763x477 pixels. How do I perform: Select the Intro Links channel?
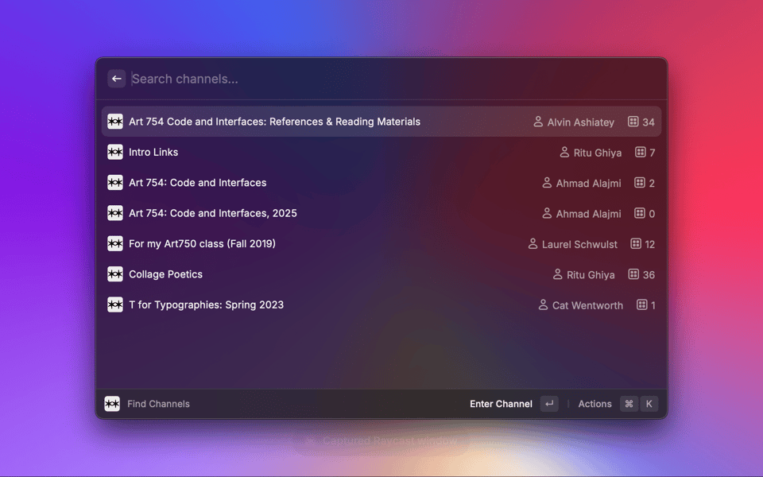point(153,152)
